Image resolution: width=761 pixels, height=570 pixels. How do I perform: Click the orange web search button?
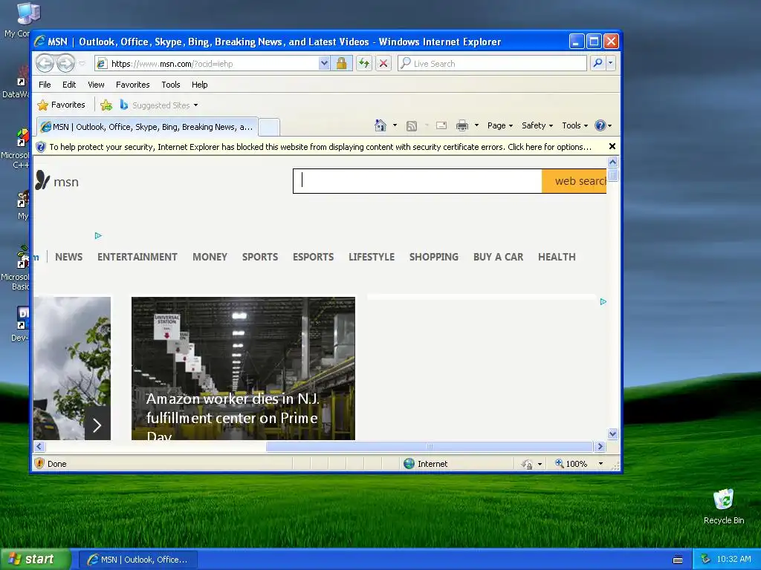tap(574, 181)
